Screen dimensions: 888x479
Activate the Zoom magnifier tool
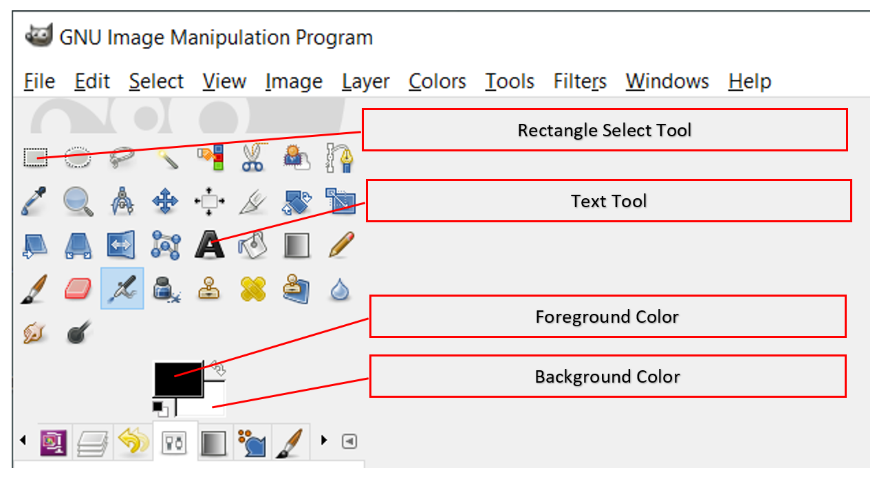pyautogui.click(x=78, y=202)
